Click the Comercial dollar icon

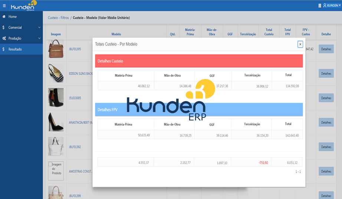pyautogui.click(x=3, y=27)
